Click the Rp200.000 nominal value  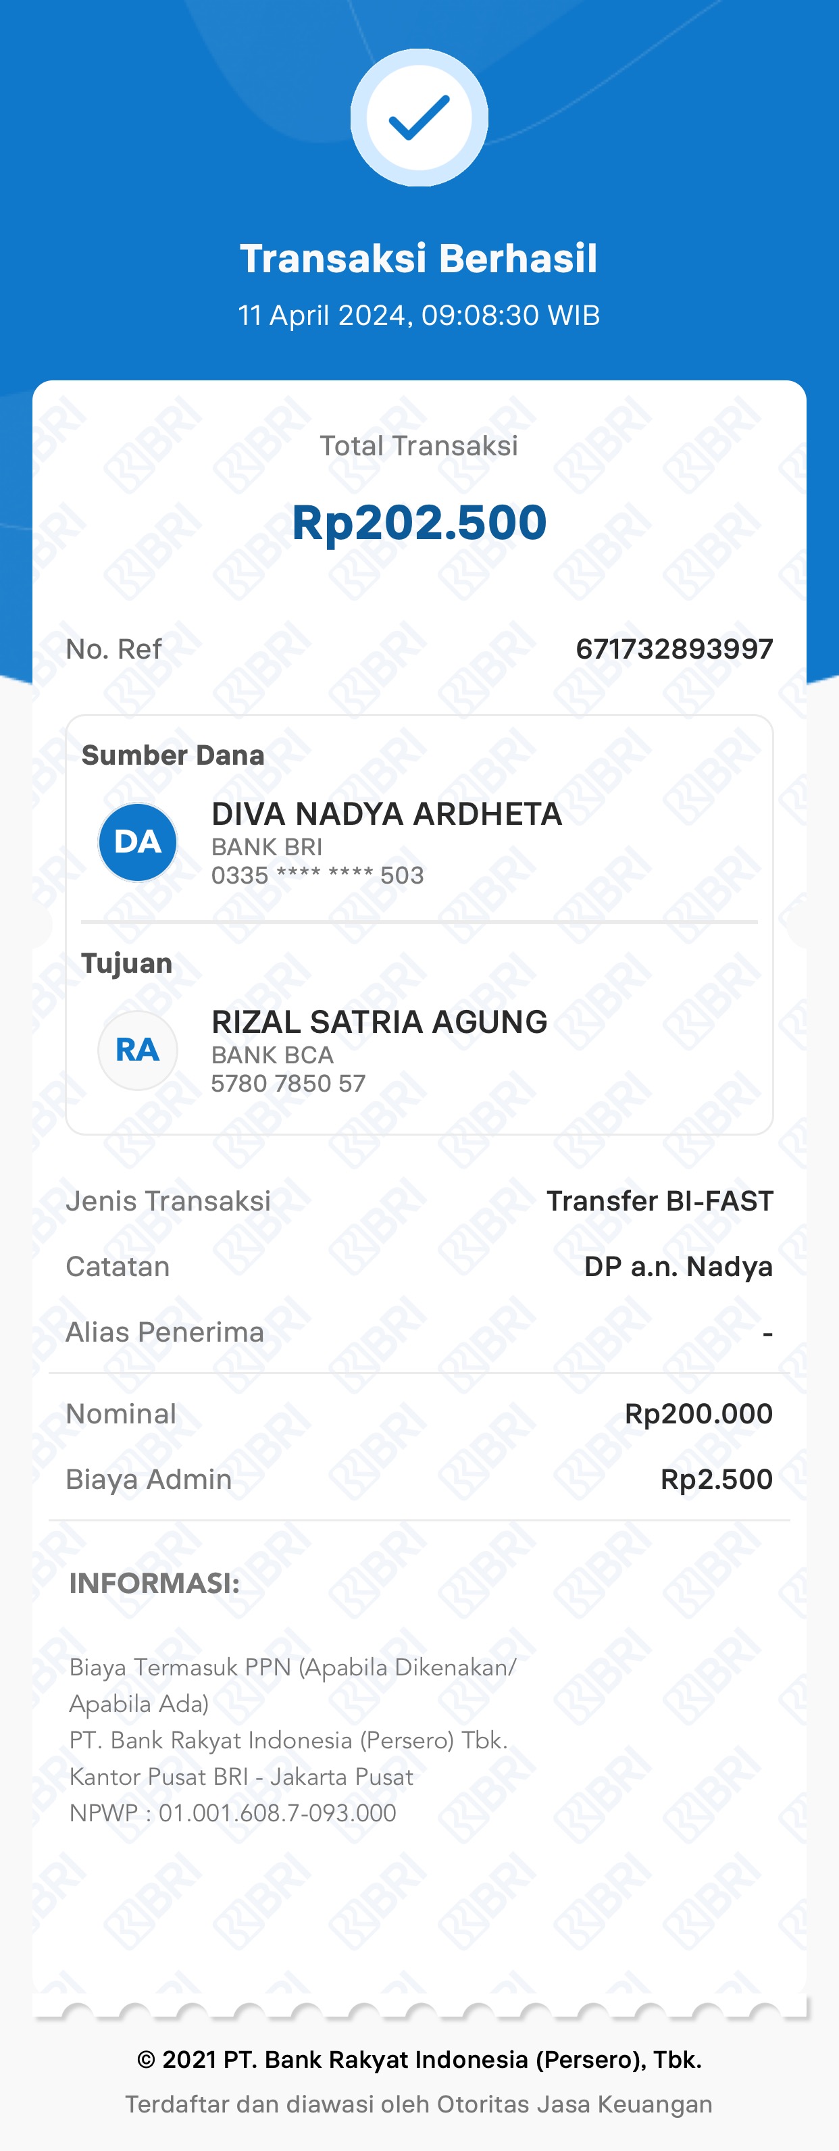tap(698, 1414)
